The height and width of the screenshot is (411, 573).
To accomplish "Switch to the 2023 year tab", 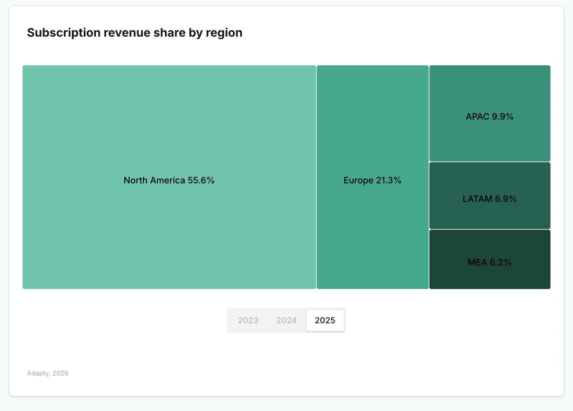I will tap(248, 320).
